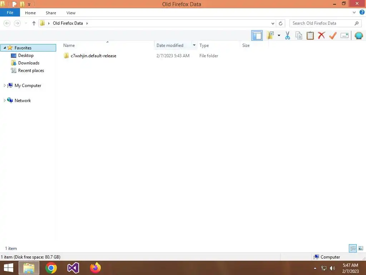Click the address bar folder icon
This screenshot has height=275, width=366.
pos(43,23)
